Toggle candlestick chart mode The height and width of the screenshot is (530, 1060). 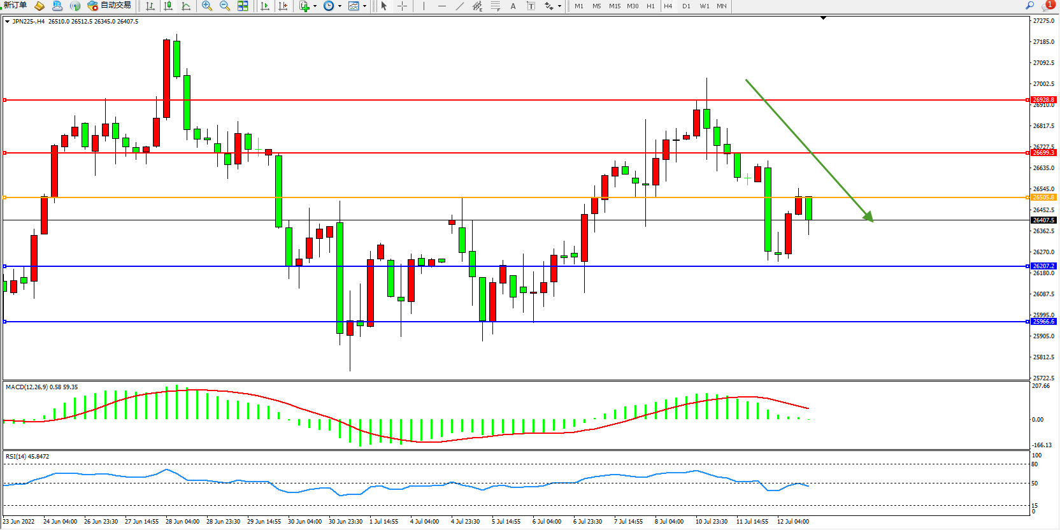168,6
